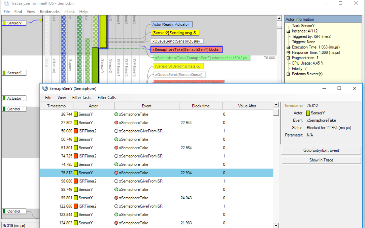Viewport: 365px width, 228px height.
Task: Click SemaphSenY window title bar icon
Action: click(45, 88)
